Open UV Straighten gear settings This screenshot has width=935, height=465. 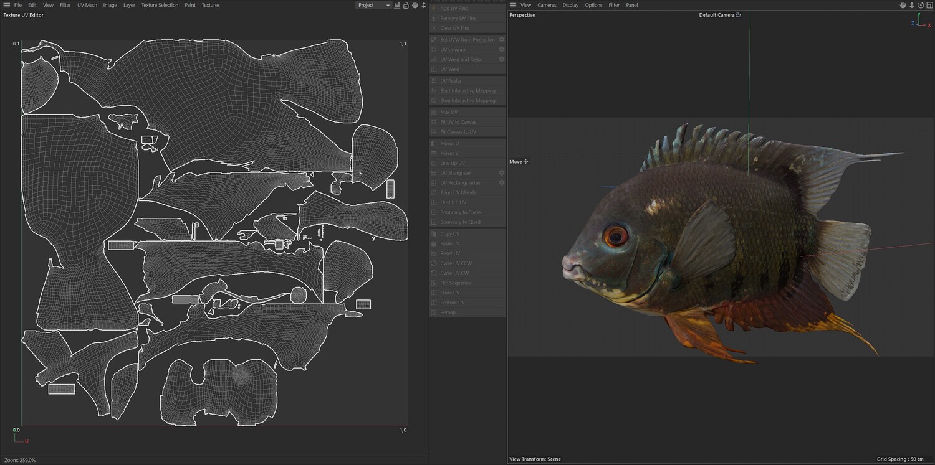click(502, 172)
